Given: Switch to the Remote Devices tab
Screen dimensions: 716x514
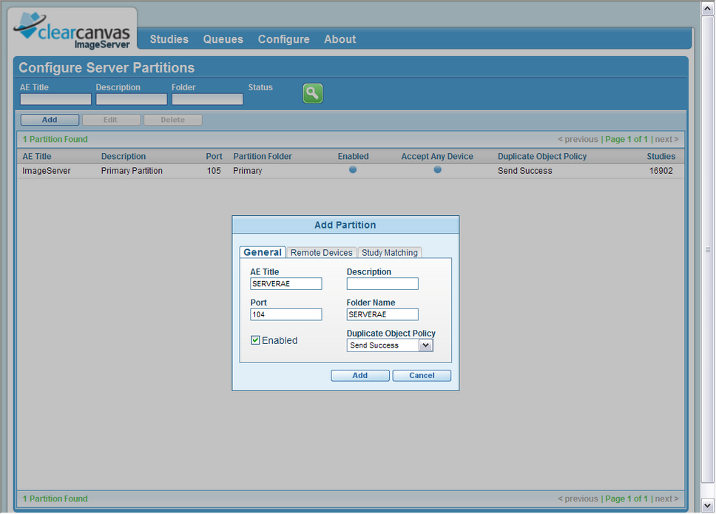Looking at the screenshot, I should click(x=322, y=252).
